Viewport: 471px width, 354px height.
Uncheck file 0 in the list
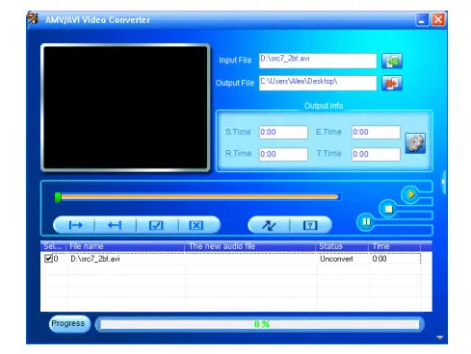coord(48,258)
